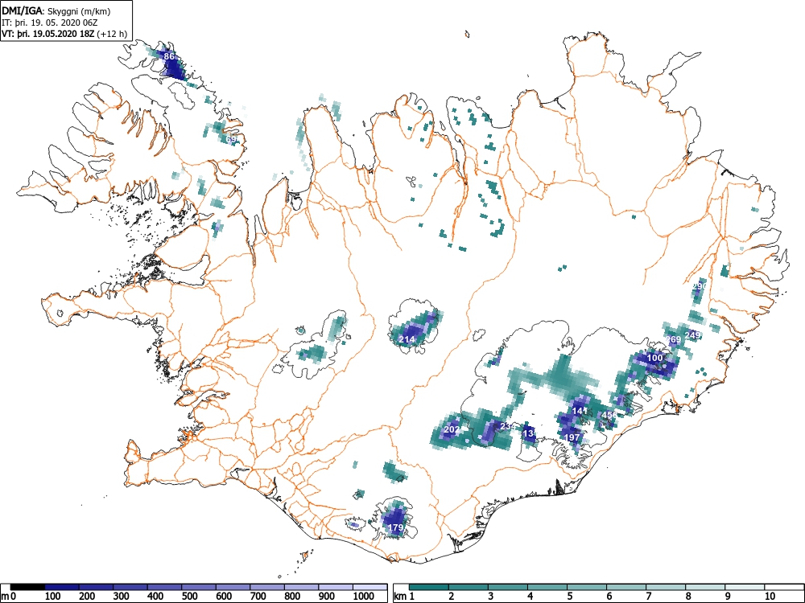The width and height of the screenshot is (805, 603).
Task: Click the visibility value 100 on the map
Action: pos(654,358)
